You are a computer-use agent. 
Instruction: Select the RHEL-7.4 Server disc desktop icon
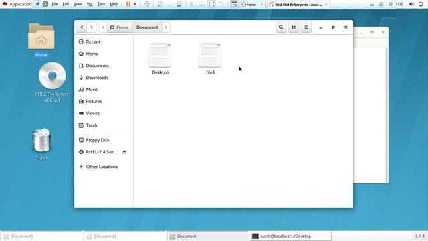(52, 82)
